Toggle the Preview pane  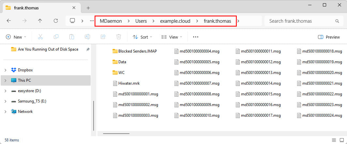[329, 37]
